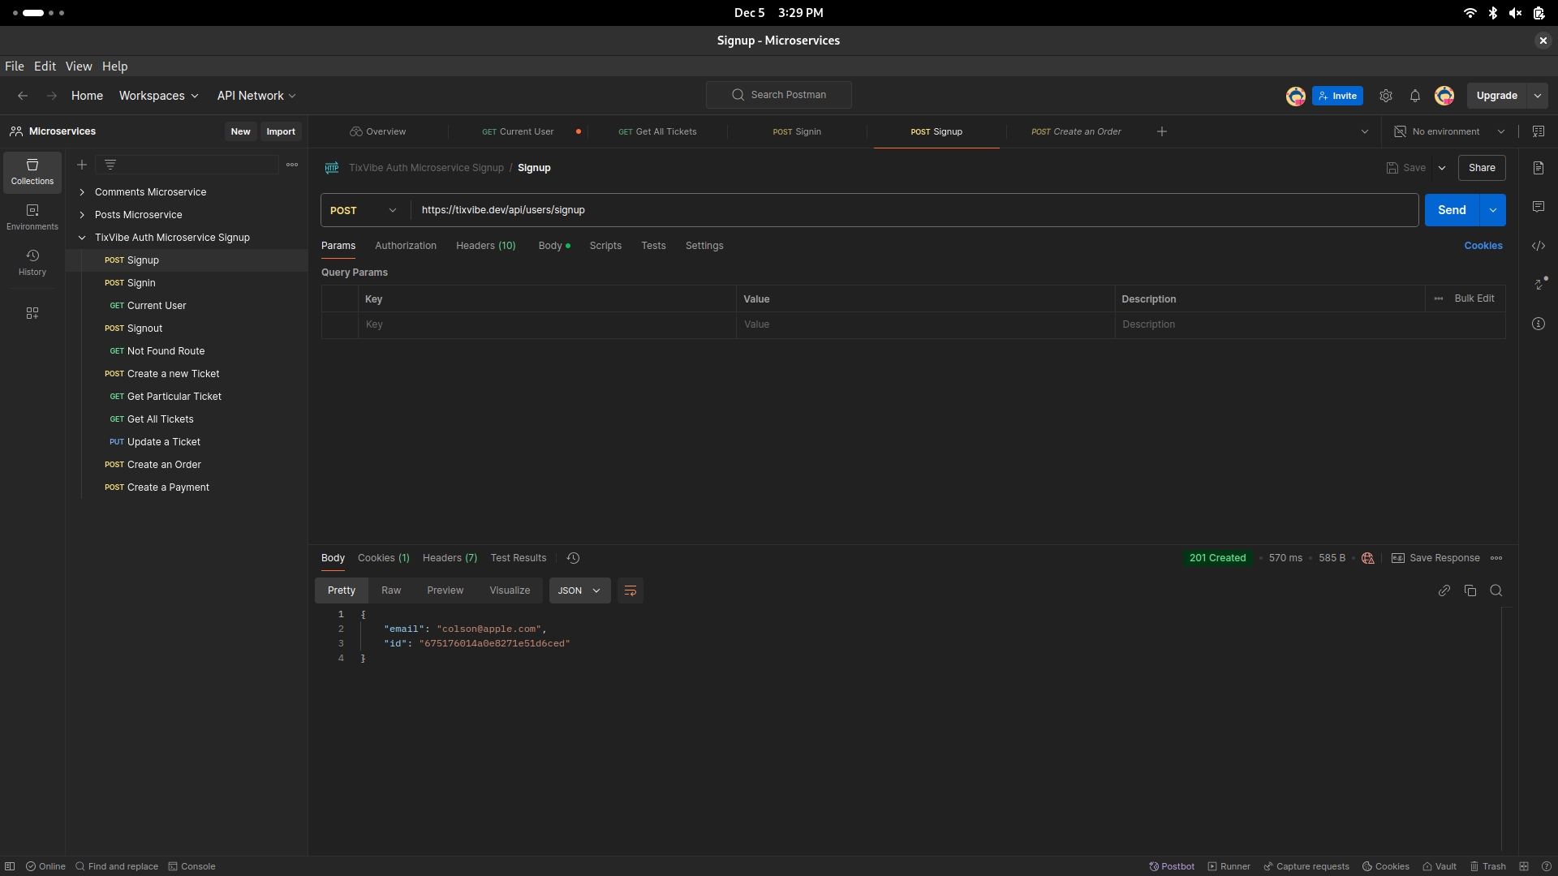Screen dimensions: 1558x876
Task: Open the File menu
Action: [x=15, y=67]
